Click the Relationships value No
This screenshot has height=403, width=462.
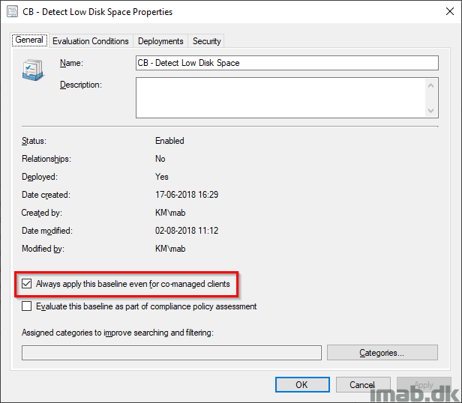click(x=160, y=159)
